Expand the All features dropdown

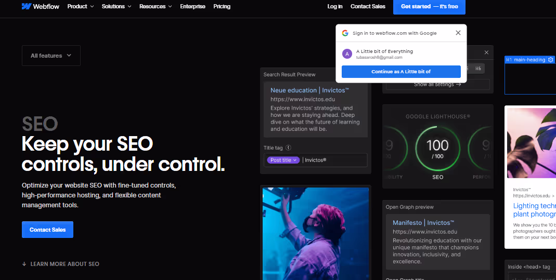[51, 56]
